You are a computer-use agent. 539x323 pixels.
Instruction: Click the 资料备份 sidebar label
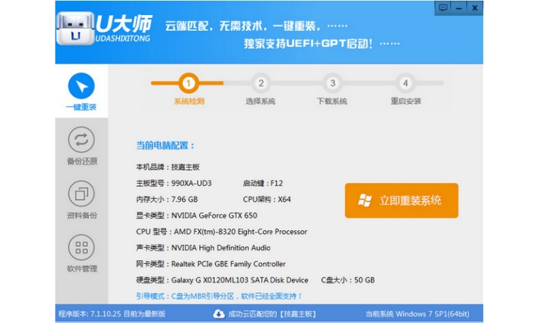tap(82, 215)
